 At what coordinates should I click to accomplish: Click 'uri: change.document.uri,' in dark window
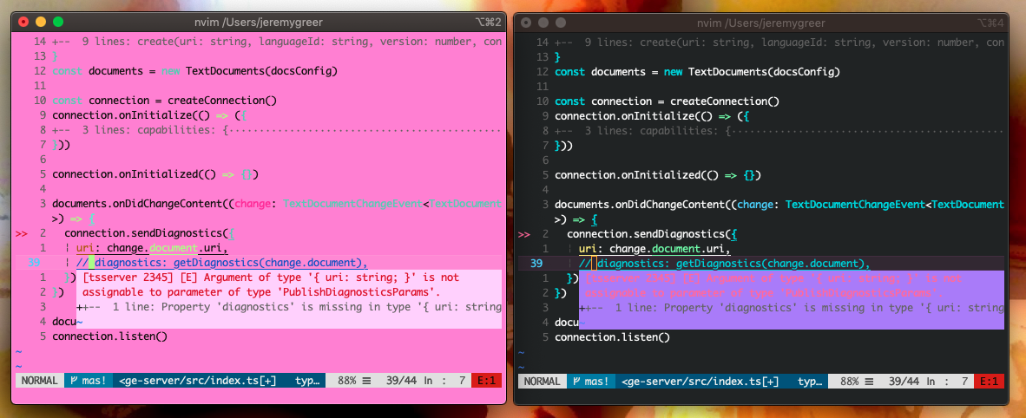tap(654, 249)
